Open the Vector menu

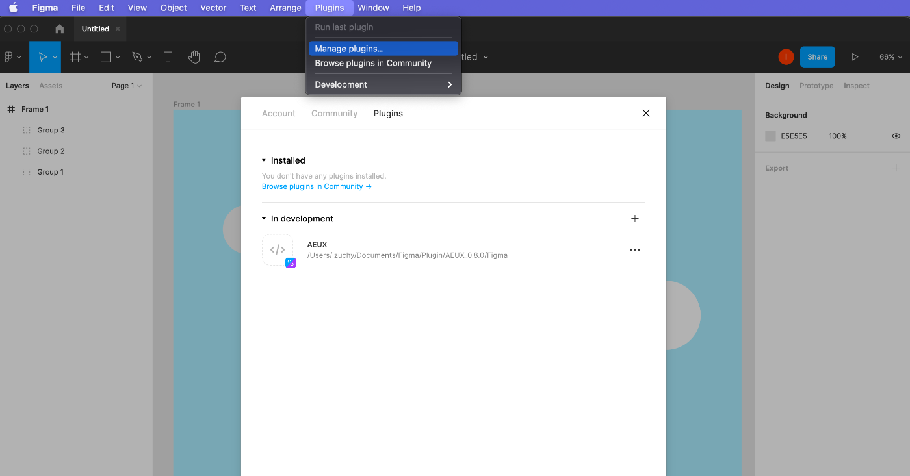213,8
